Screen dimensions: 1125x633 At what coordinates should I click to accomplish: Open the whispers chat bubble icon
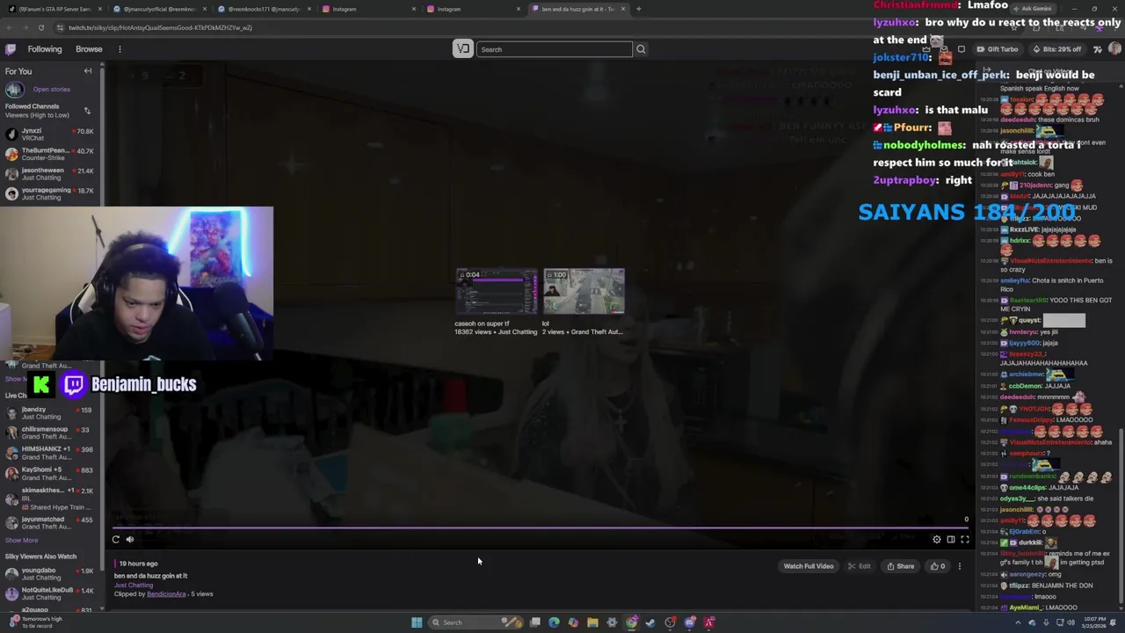point(961,49)
